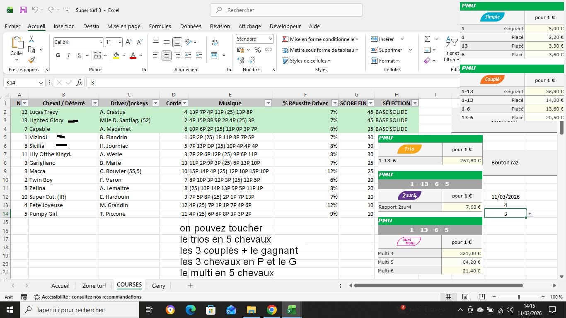This screenshot has width=566, height=318.
Task: Click the Cut scissors icon
Action: [31, 39]
